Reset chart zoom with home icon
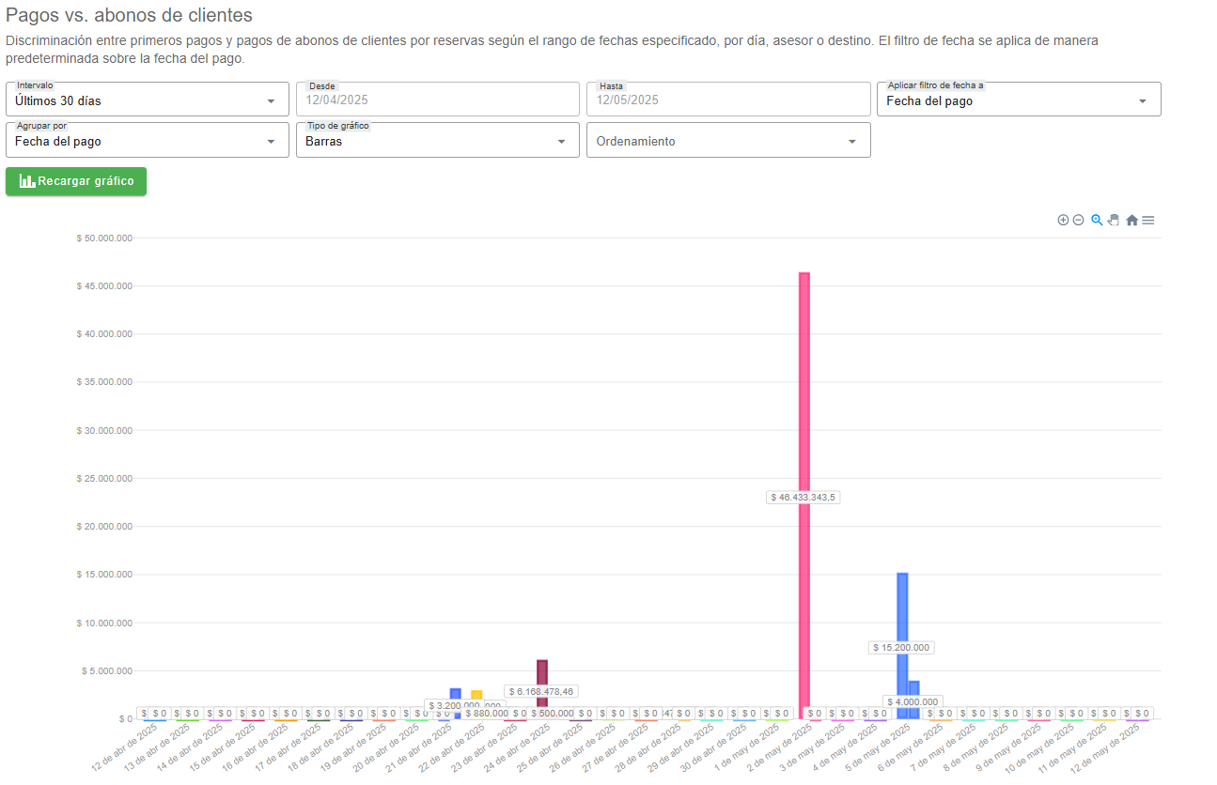Screen dimensions: 1217x785 (x=1131, y=220)
